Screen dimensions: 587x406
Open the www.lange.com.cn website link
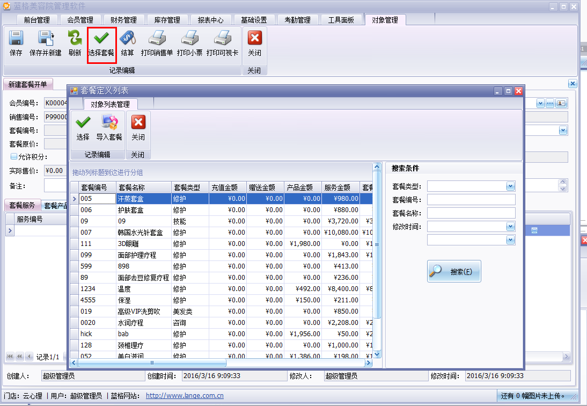pyautogui.click(x=185, y=396)
